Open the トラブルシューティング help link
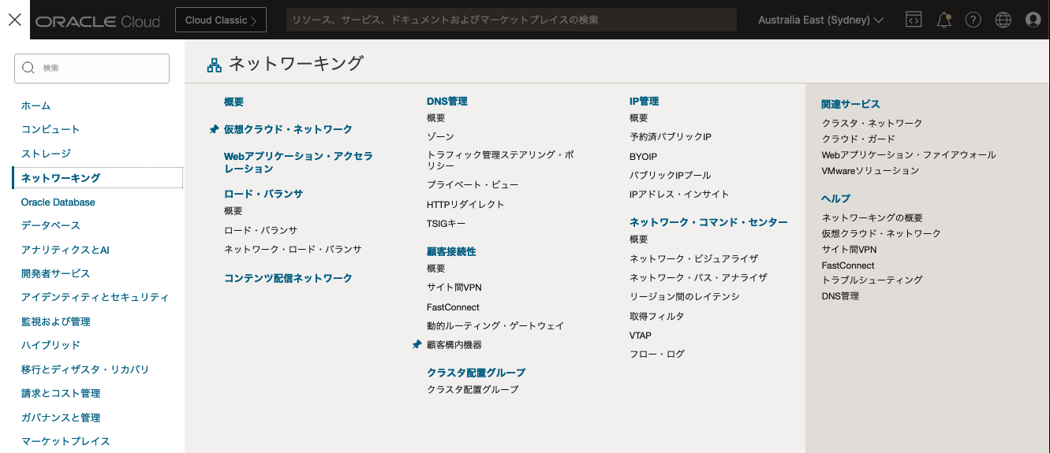 [x=872, y=280]
